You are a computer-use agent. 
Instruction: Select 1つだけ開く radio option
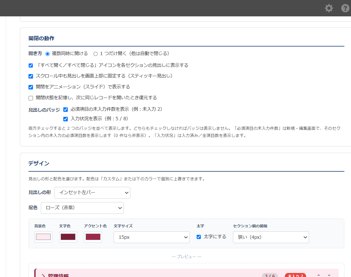(x=96, y=54)
